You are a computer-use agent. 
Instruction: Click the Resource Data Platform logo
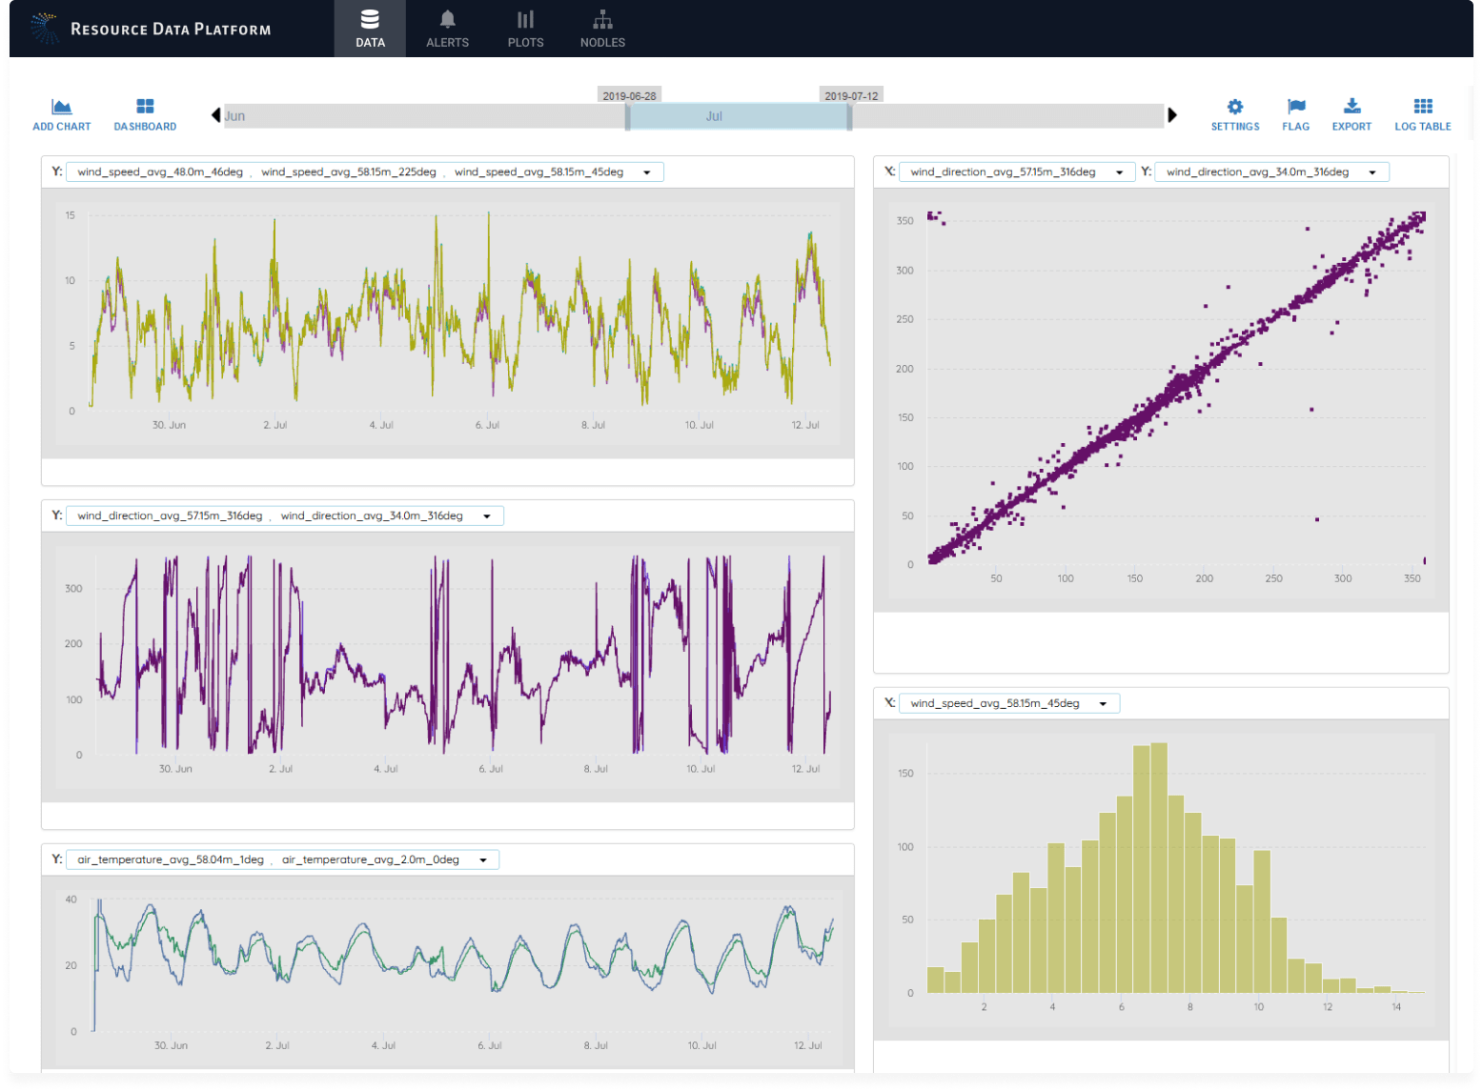click(x=151, y=29)
